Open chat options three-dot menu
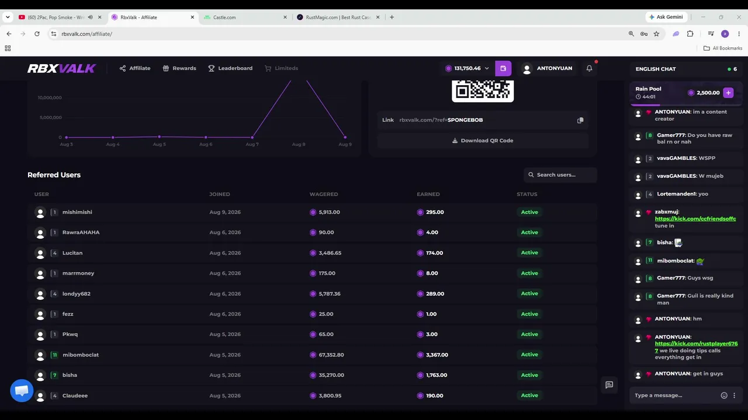 [x=734, y=395]
